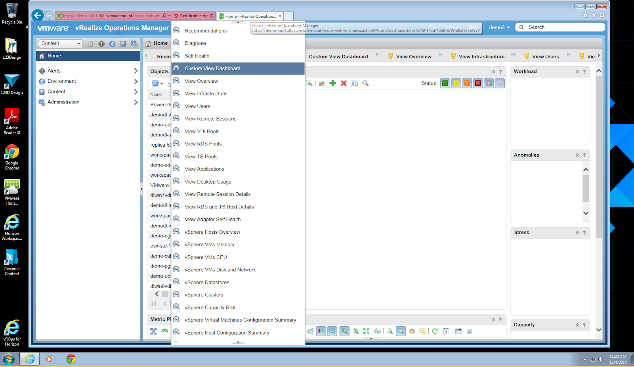Click the Search field in header

tap(560, 27)
